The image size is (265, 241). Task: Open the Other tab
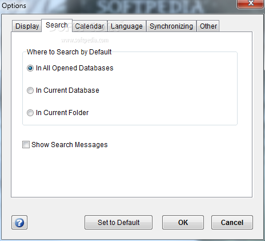[x=208, y=26]
